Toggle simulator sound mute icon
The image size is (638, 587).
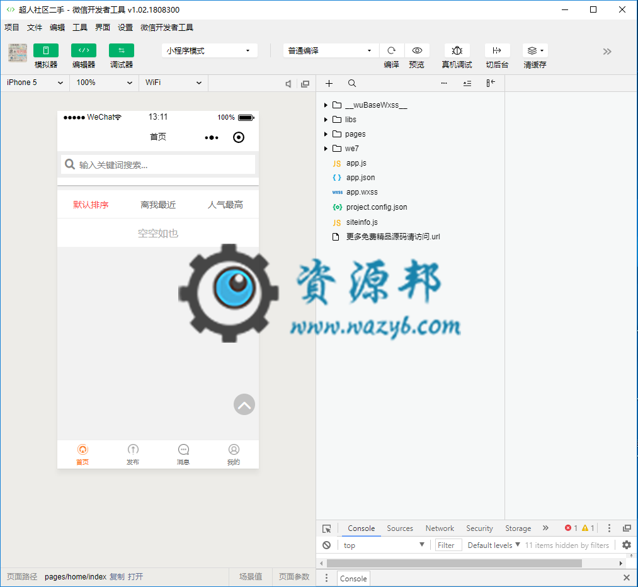[x=288, y=84]
